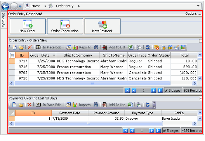Export Orders View to Excel
The image size is (205, 141).
coord(130,47)
